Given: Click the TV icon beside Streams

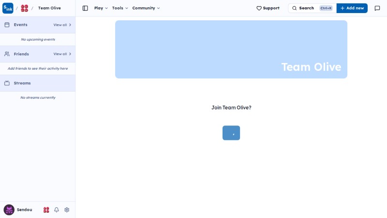Looking at the screenshot, I should [7, 83].
